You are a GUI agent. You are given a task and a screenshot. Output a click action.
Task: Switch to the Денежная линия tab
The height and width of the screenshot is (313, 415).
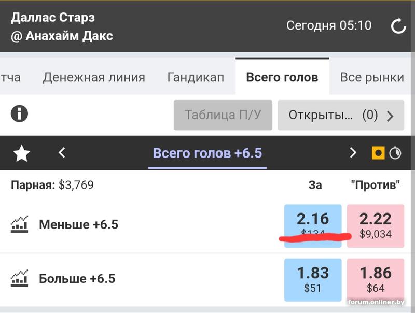point(94,78)
